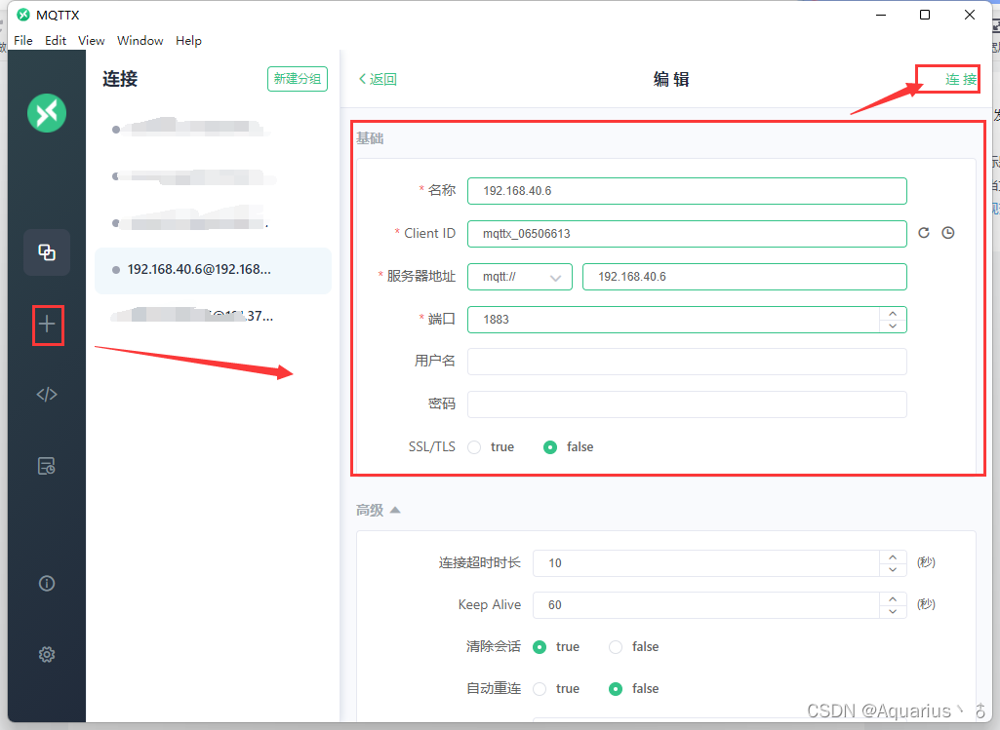Set 自动重连 to false
The image size is (1000, 730).
[616, 689]
